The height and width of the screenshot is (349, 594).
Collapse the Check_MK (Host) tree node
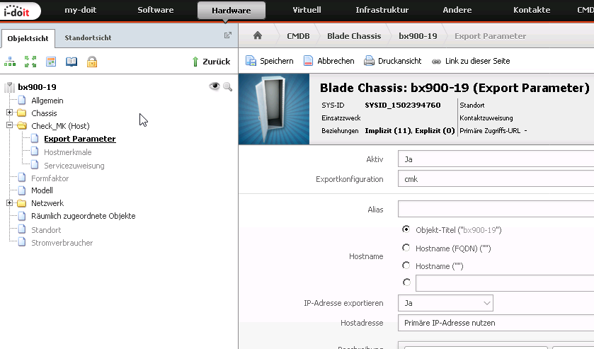9,125
